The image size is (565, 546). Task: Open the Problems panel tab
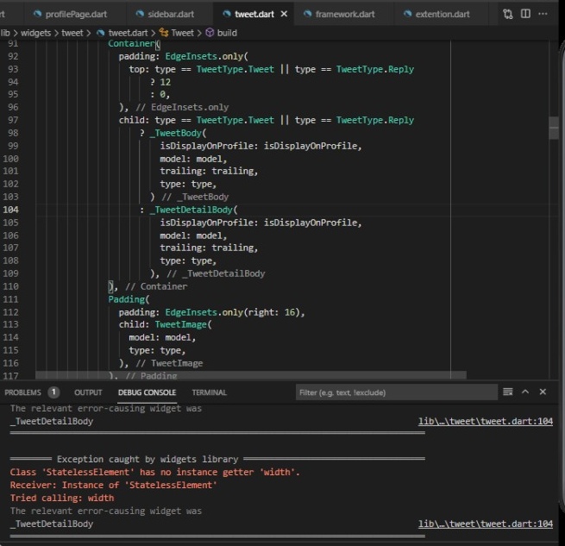tap(22, 392)
